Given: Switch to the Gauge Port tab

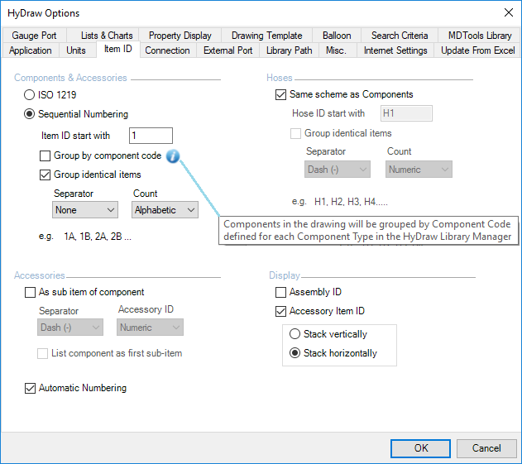Looking at the screenshot, I should pos(34,36).
